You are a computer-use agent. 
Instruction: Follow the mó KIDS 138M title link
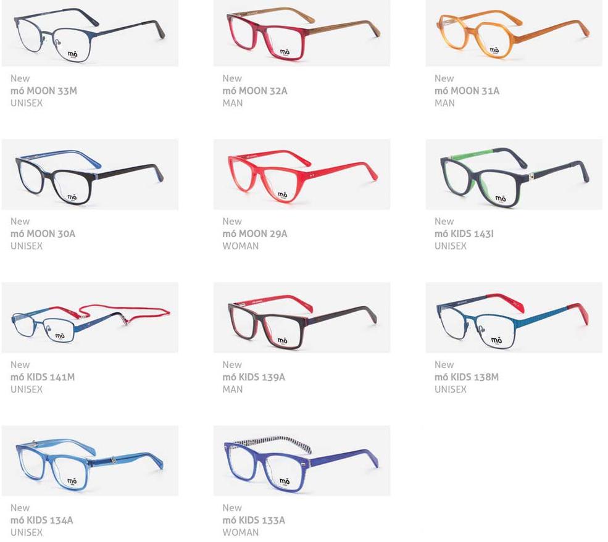coord(467,377)
